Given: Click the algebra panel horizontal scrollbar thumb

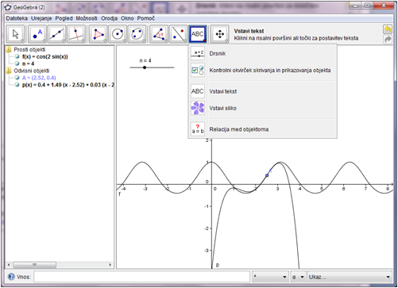Looking at the screenshot, I should coord(34,265).
